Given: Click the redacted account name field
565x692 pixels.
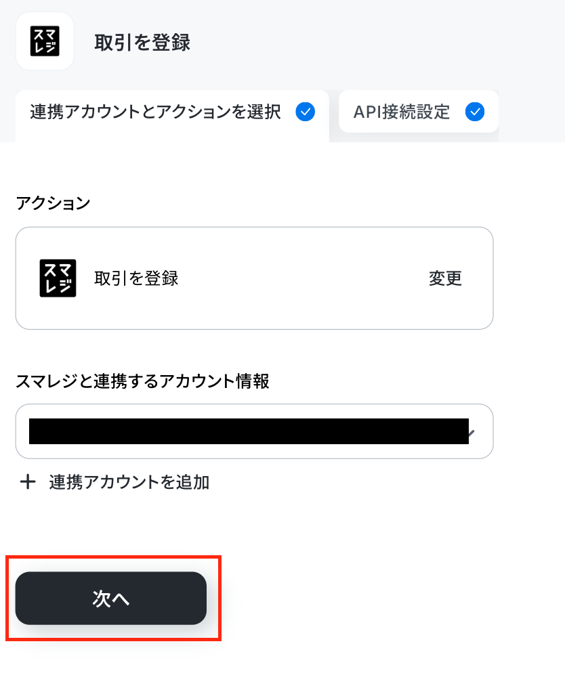Looking at the screenshot, I should 249,431.
